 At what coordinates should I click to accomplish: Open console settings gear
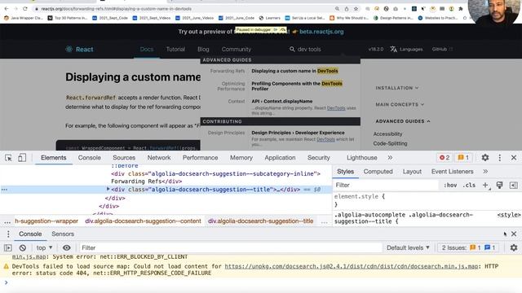514,247
